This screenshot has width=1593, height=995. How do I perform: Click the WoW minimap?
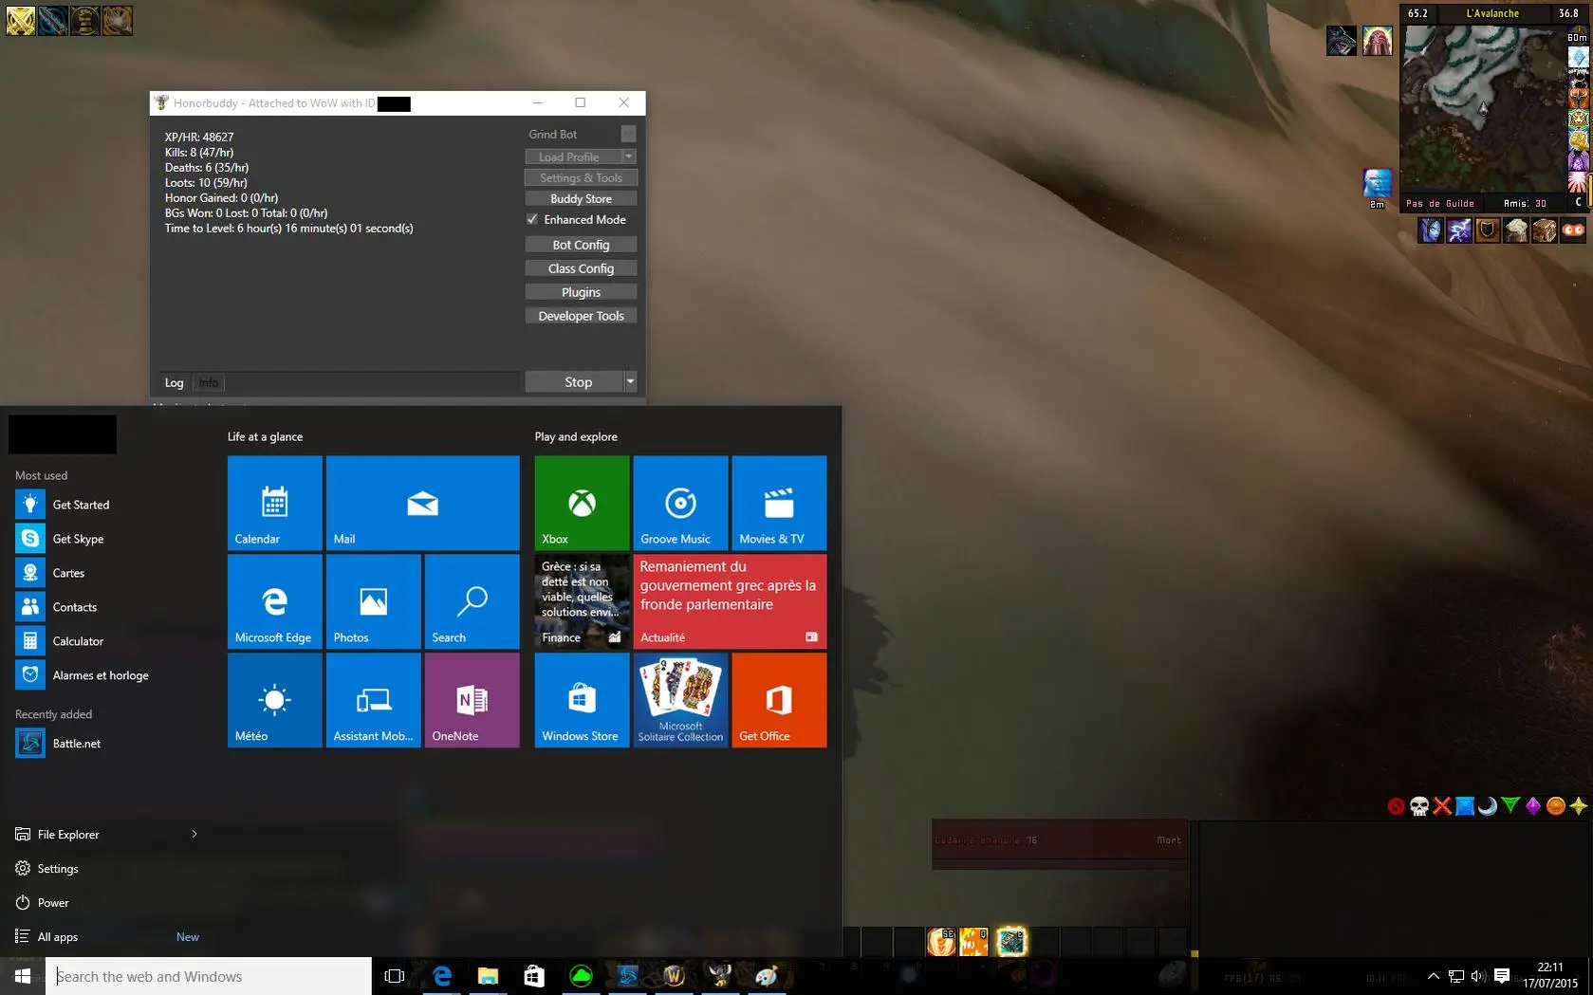click(1483, 108)
